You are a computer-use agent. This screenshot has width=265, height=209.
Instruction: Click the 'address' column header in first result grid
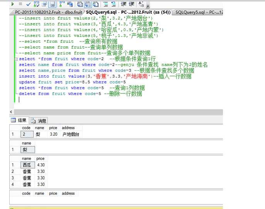pyautogui.click(x=68, y=128)
